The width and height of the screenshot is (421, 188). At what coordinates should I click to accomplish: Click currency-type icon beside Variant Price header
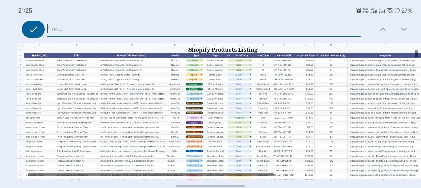(298, 55)
